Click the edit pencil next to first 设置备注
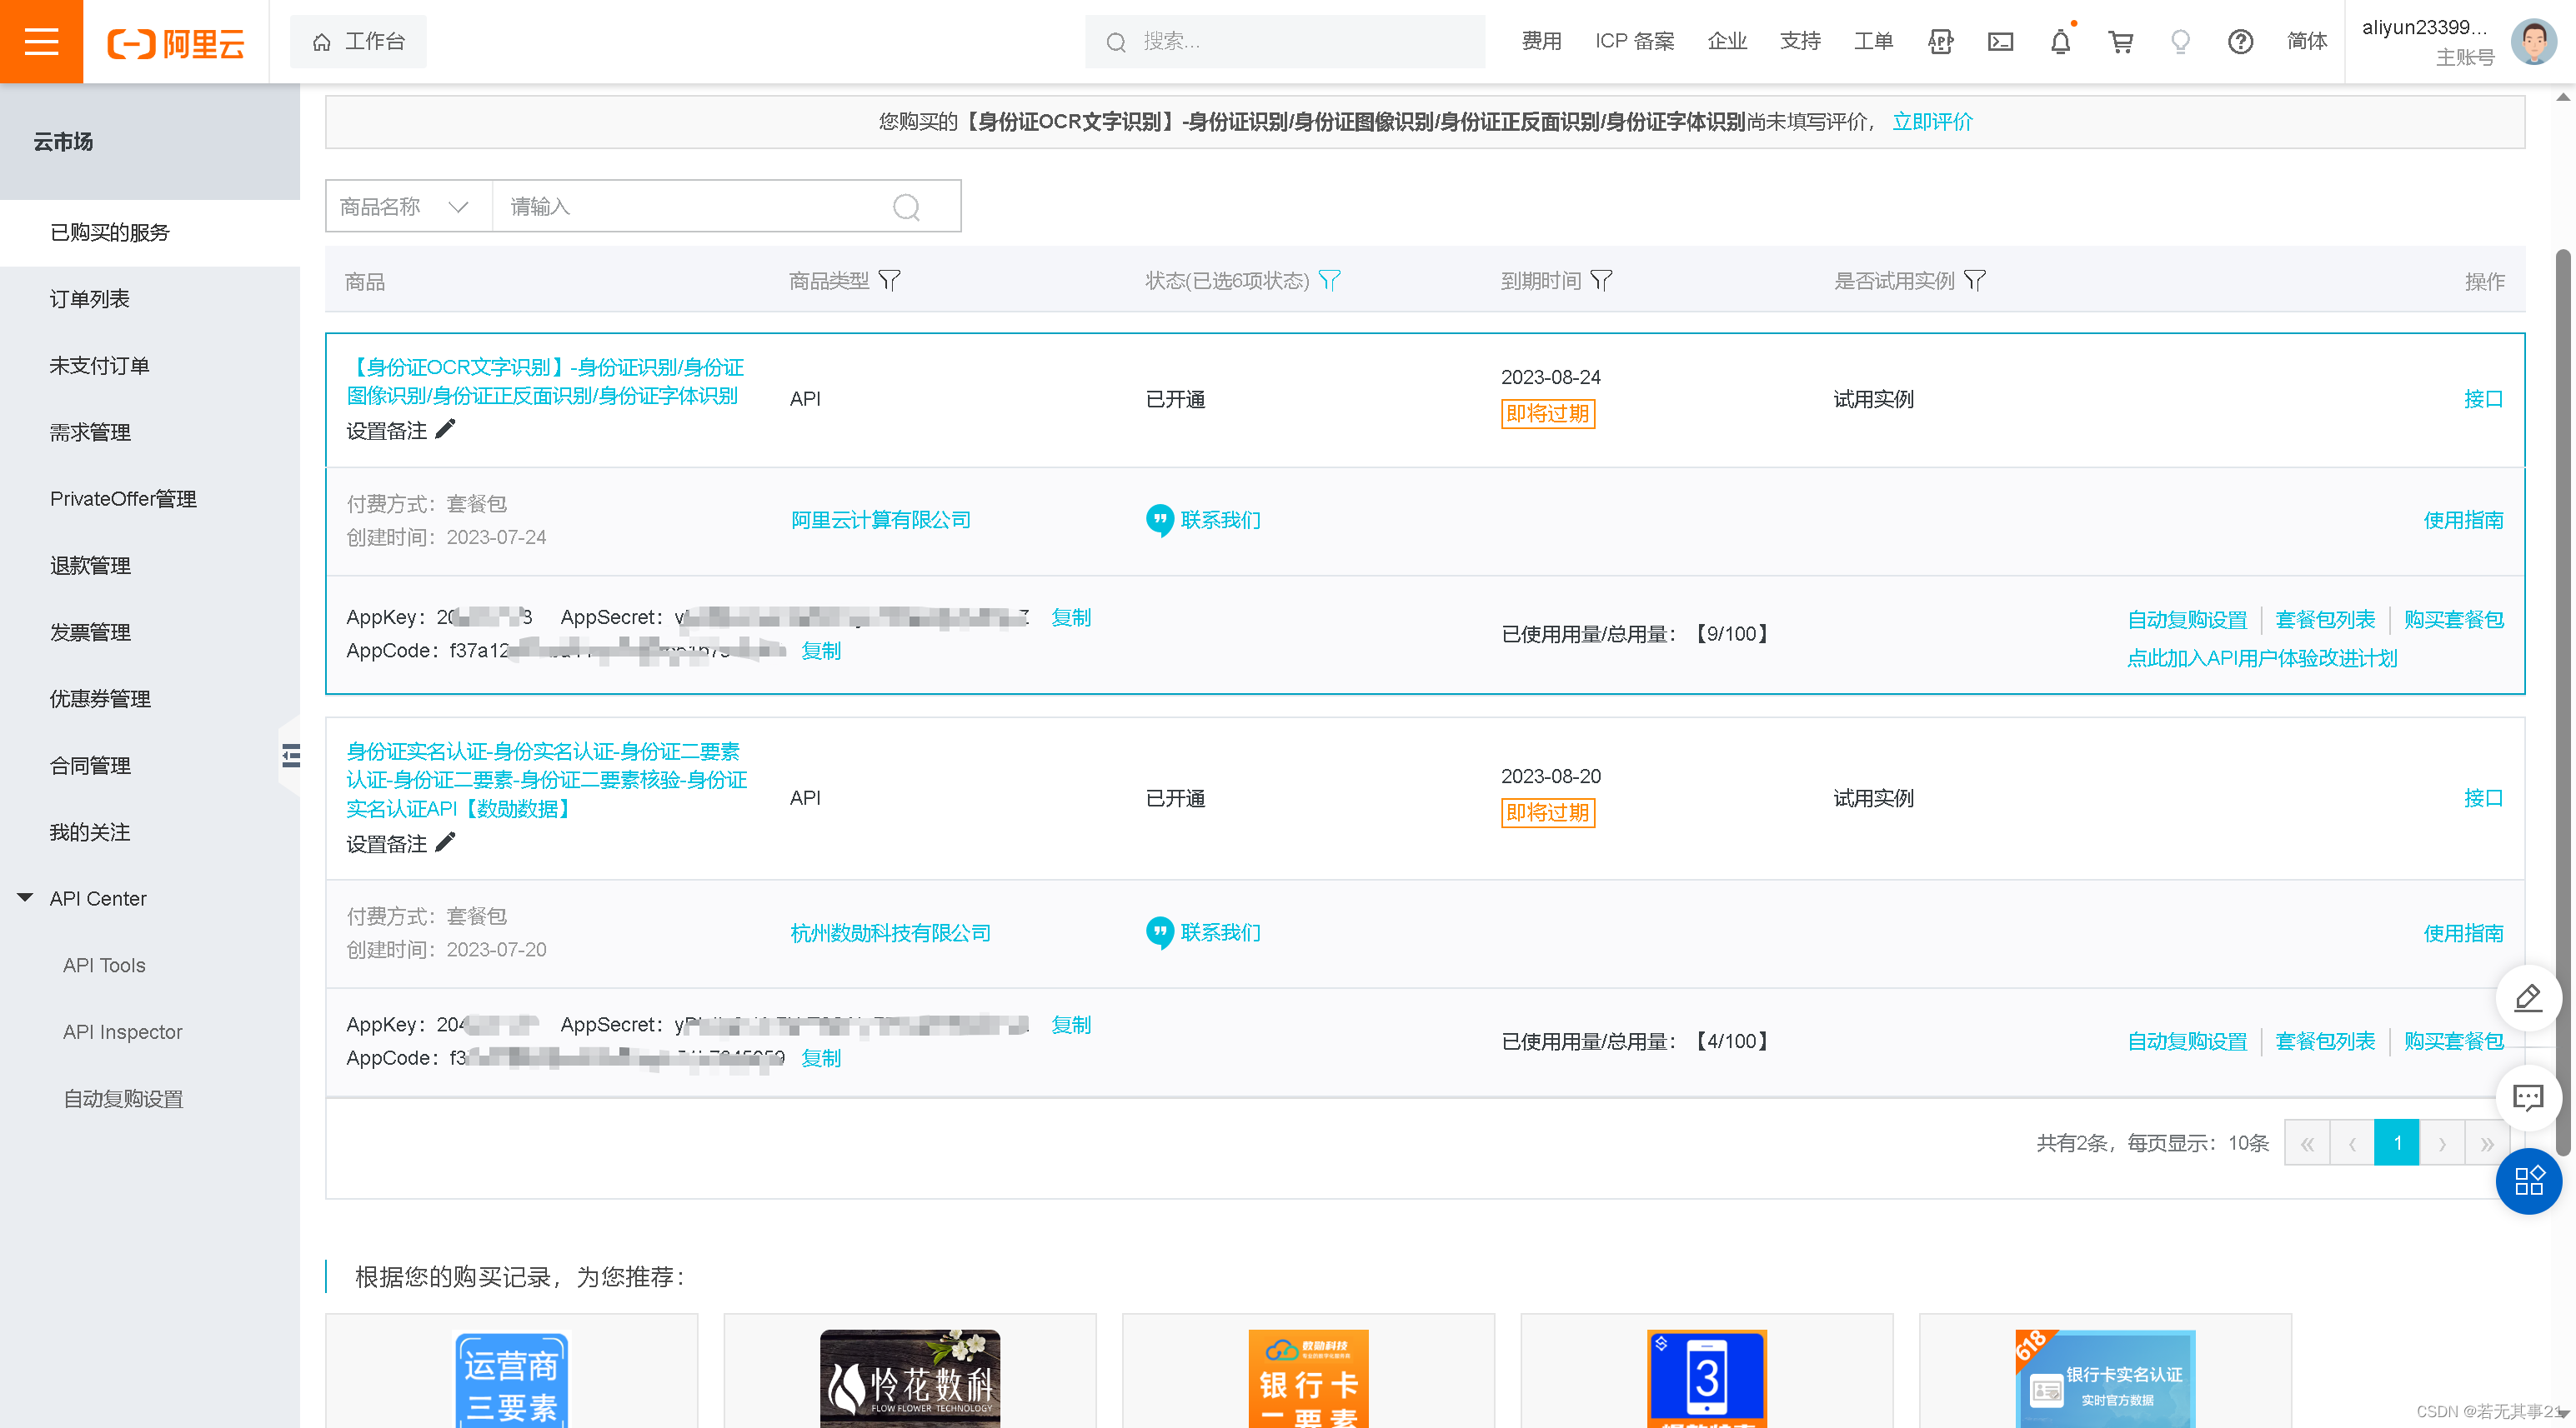This screenshot has height=1428, width=2576. coord(446,429)
